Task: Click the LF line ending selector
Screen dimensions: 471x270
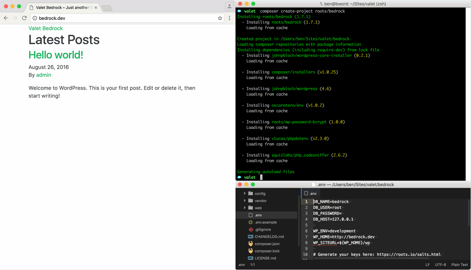Action: tap(428, 265)
